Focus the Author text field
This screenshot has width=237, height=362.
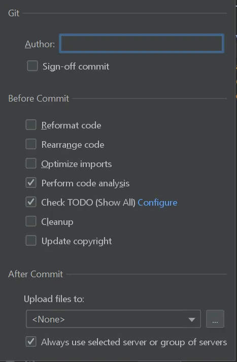pyautogui.click(x=142, y=43)
